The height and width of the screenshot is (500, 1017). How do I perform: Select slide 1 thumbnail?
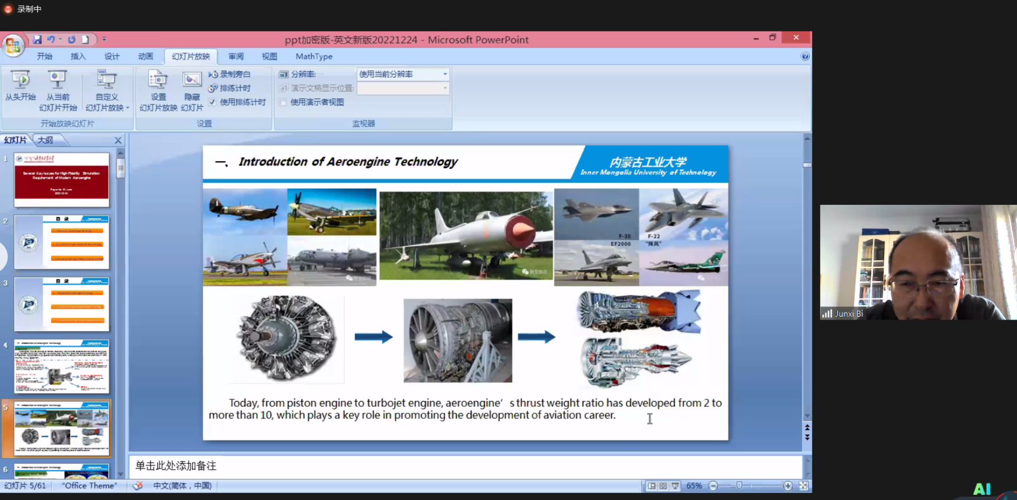(62, 180)
